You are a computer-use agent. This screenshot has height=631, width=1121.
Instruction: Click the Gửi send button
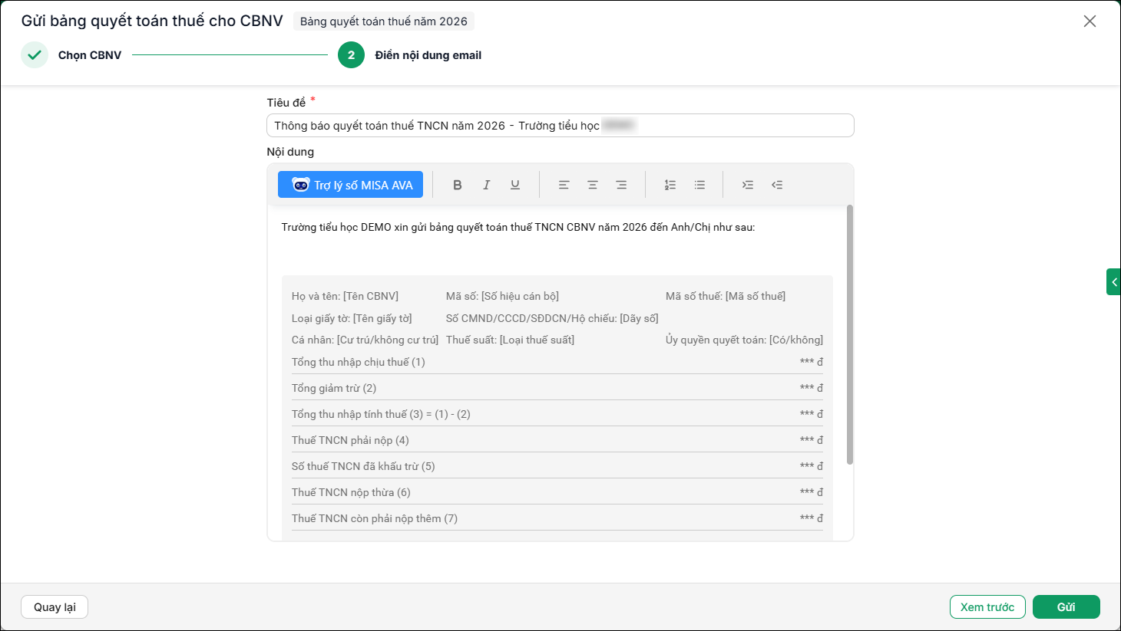[1066, 607]
